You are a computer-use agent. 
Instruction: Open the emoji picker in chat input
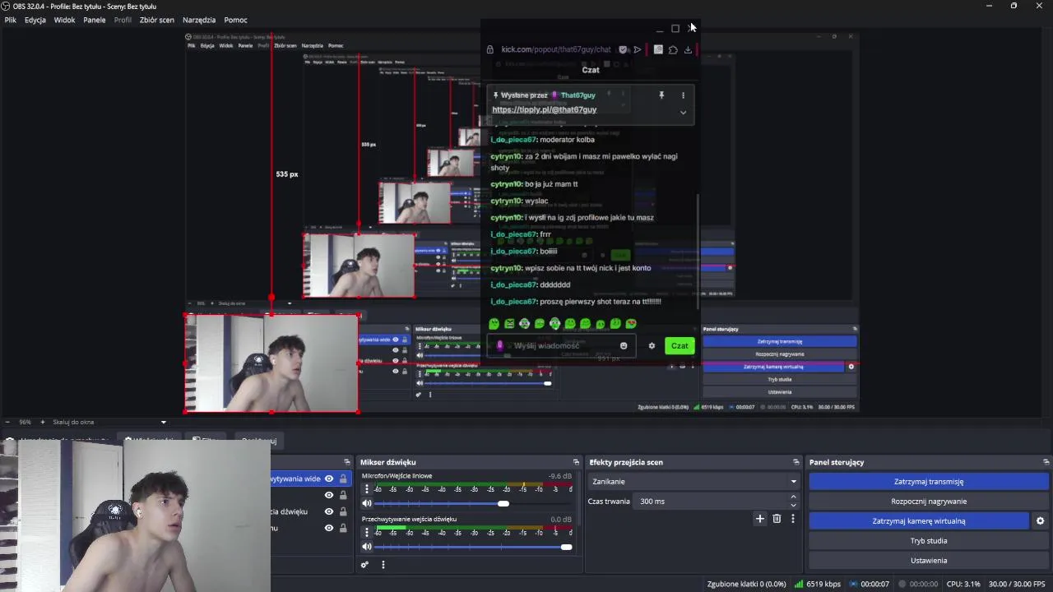pyautogui.click(x=624, y=345)
